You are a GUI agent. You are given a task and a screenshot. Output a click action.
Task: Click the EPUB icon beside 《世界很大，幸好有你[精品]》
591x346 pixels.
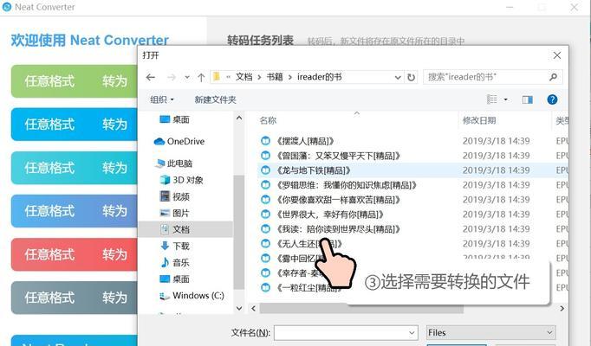coord(266,214)
